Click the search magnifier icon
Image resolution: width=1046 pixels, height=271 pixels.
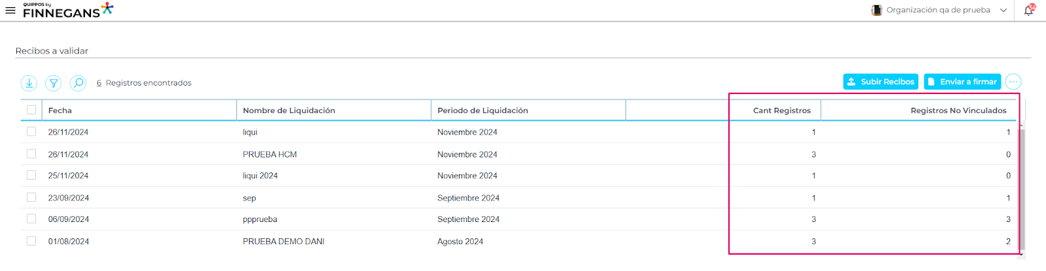coord(78,83)
